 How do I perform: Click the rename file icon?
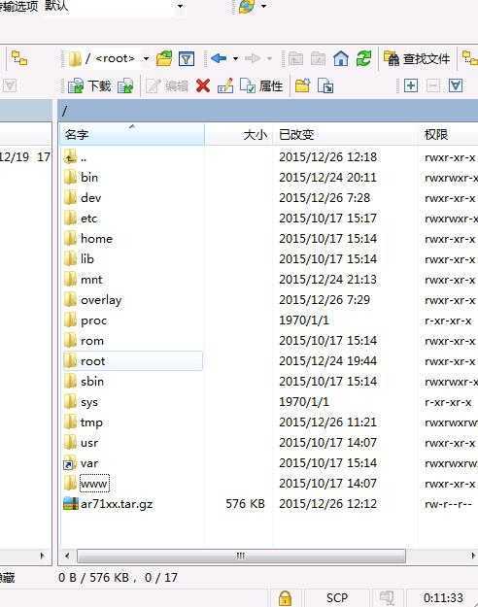(225, 85)
